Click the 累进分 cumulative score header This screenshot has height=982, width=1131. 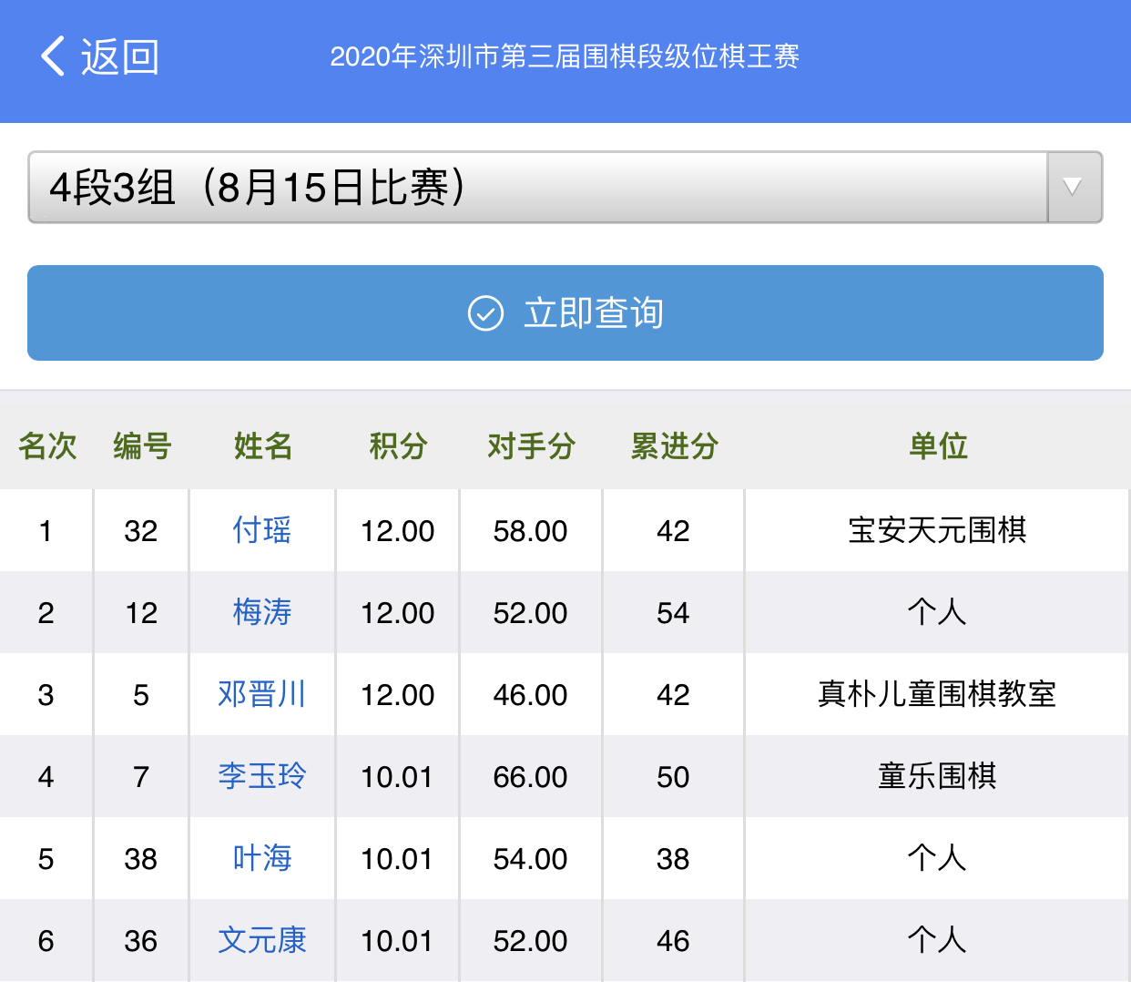coord(674,446)
